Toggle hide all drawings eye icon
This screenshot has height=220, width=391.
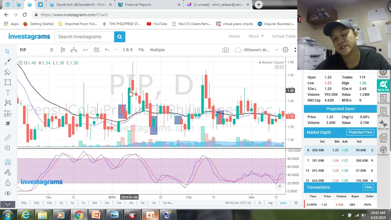coord(8,193)
